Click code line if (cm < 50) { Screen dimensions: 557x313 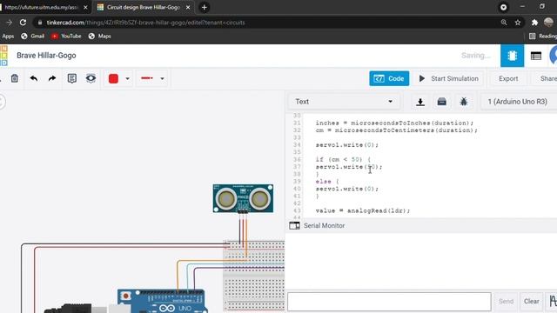(x=343, y=159)
